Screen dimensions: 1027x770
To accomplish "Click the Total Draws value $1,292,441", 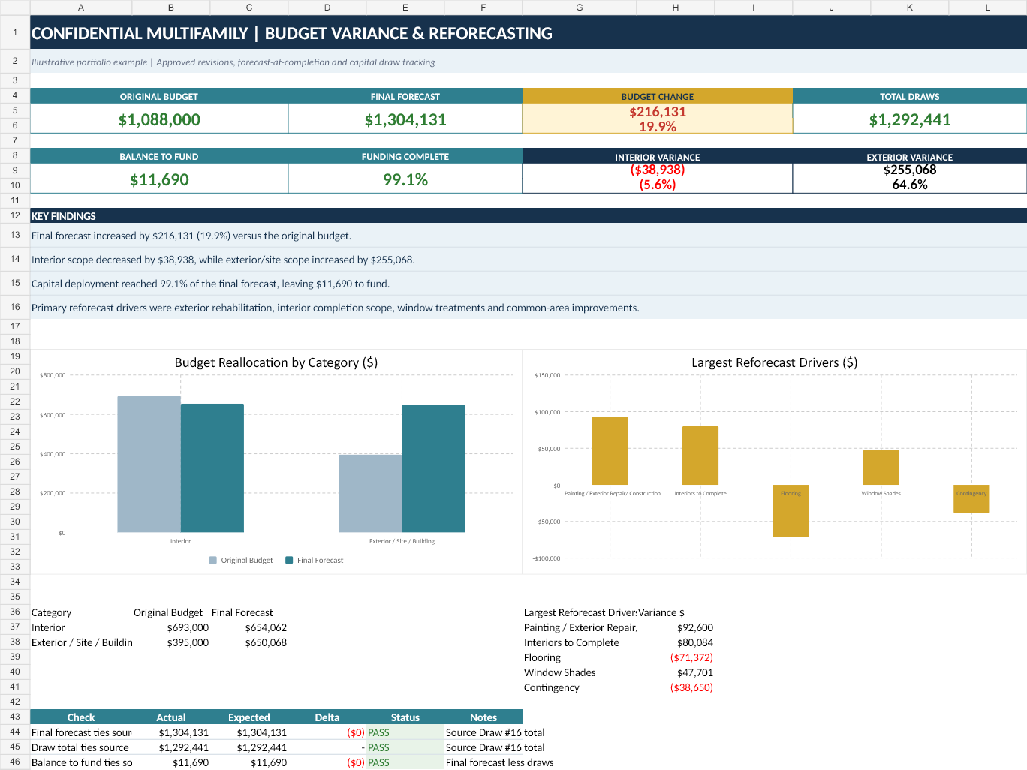I will coord(910,119).
